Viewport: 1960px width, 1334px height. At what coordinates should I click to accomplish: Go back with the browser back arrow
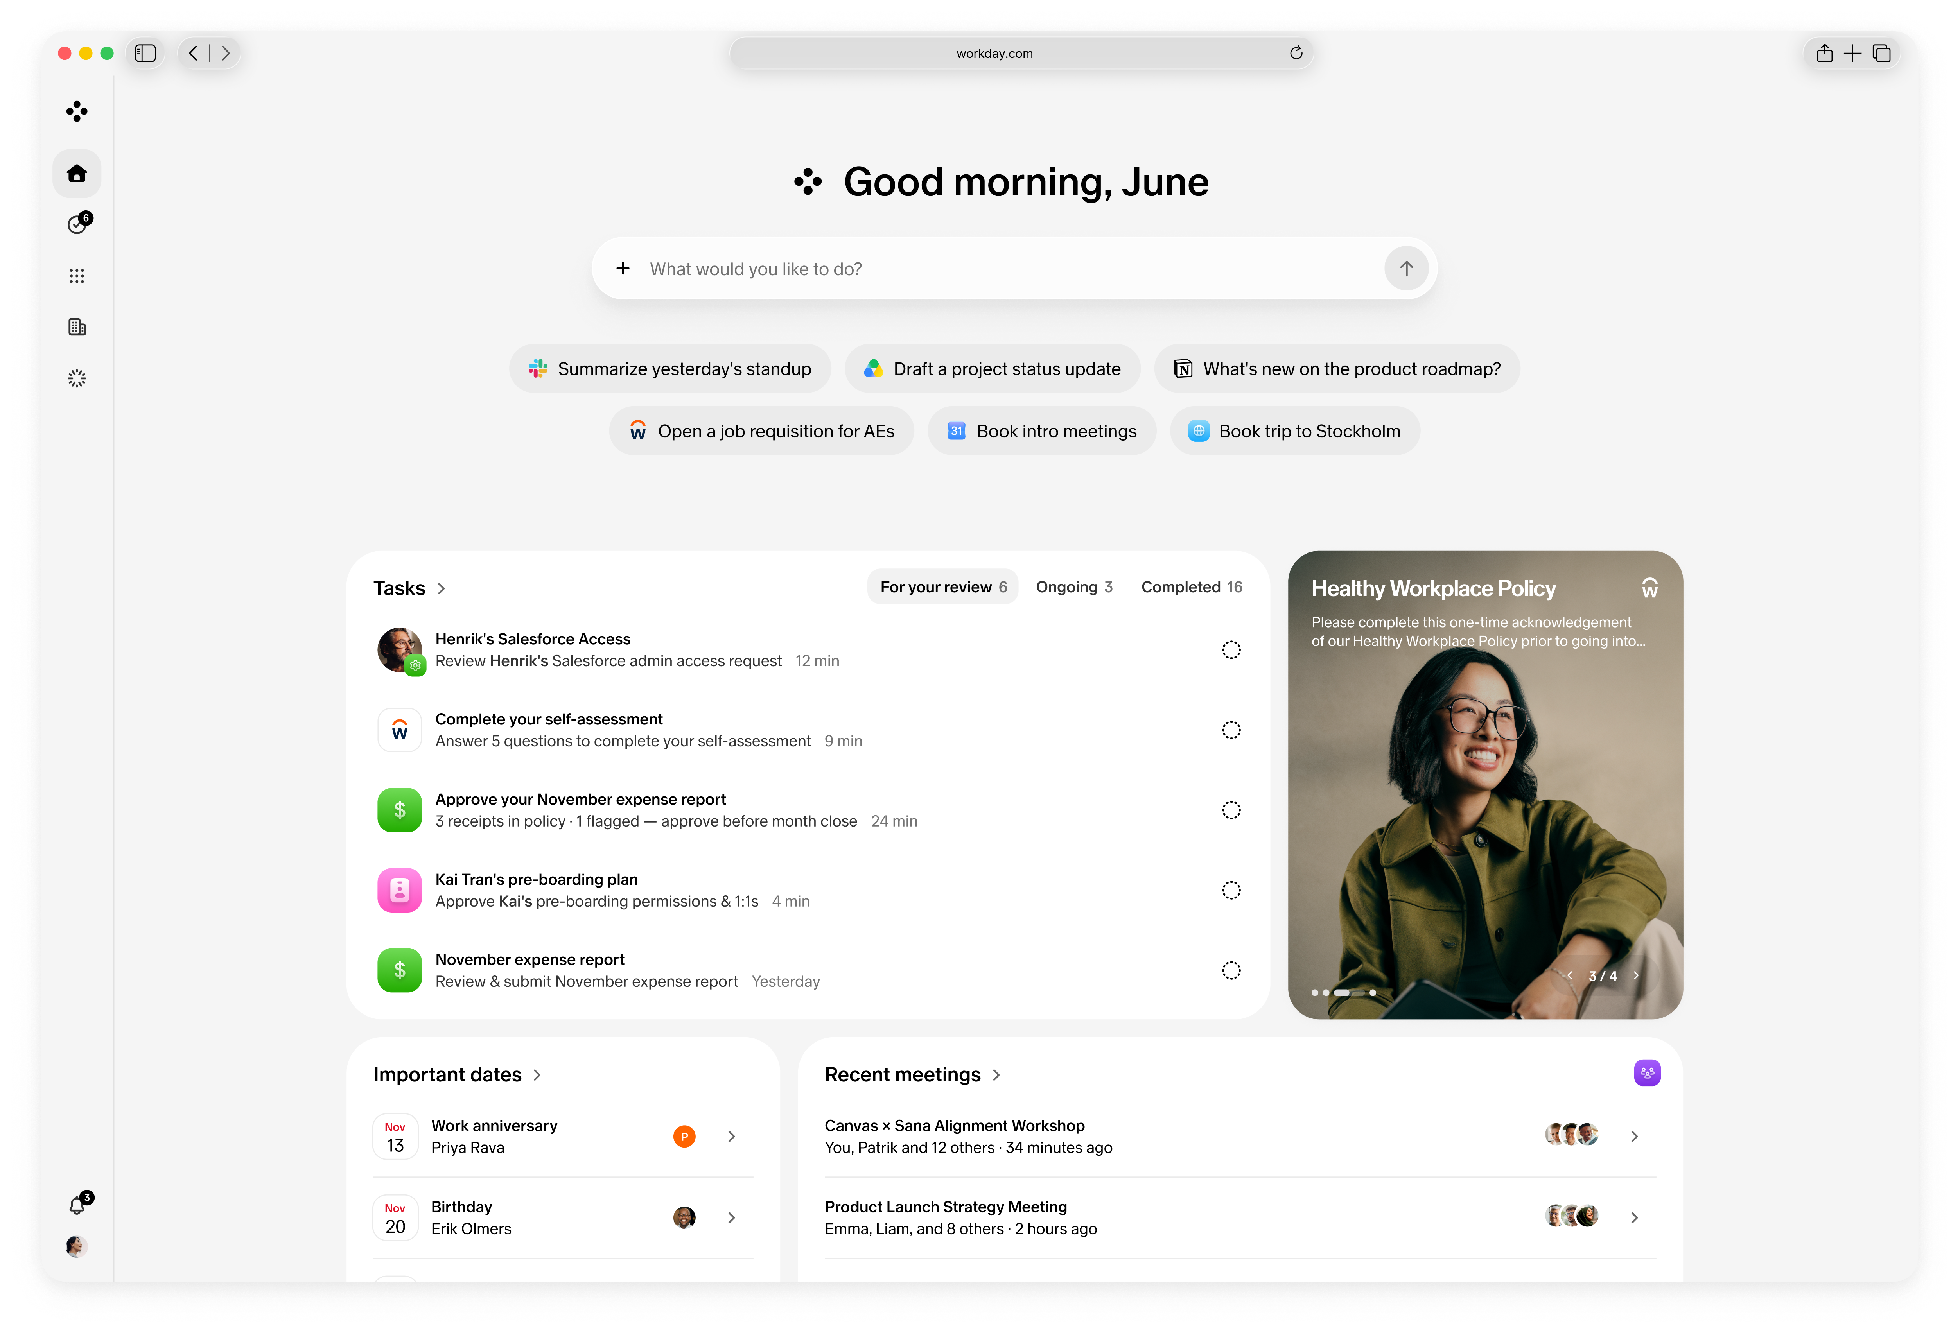[x=194, y=53]
